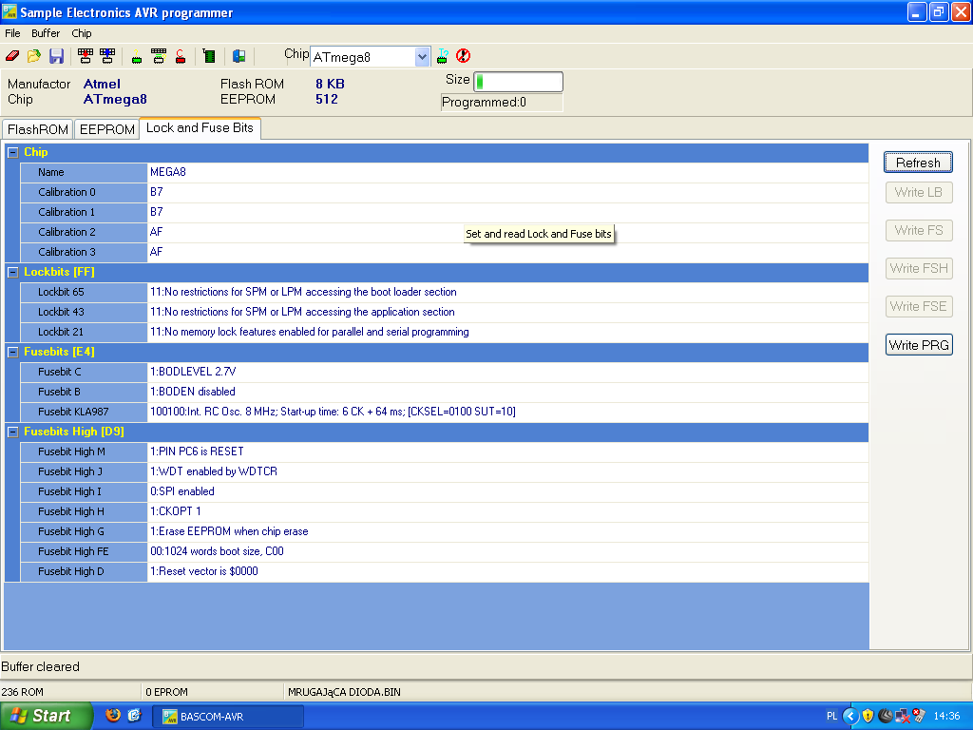This screenshot has width=973, height=730.
Task: Click the Calibration 2 label cell
Action: (x=84, y=232)
